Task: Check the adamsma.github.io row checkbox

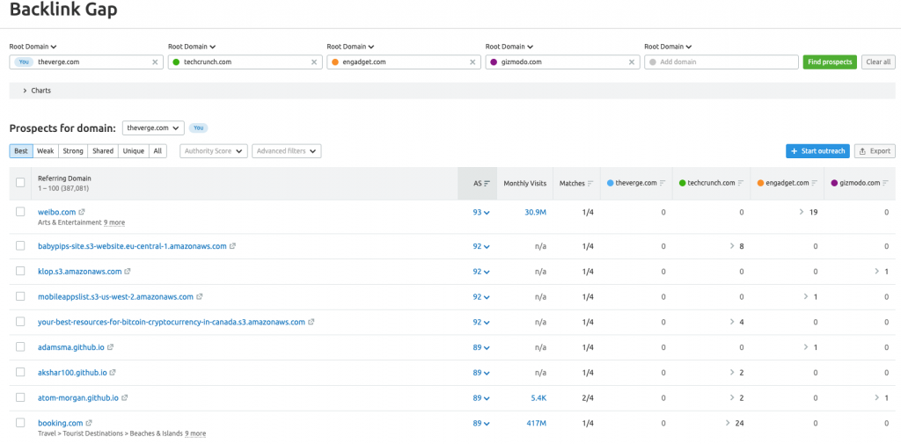Action: pyautogui.click(x=21, y=347)
